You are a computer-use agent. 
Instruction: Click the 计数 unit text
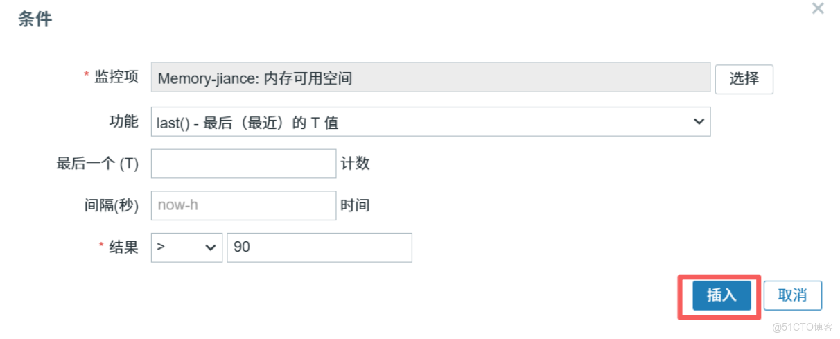coord(355,164)
